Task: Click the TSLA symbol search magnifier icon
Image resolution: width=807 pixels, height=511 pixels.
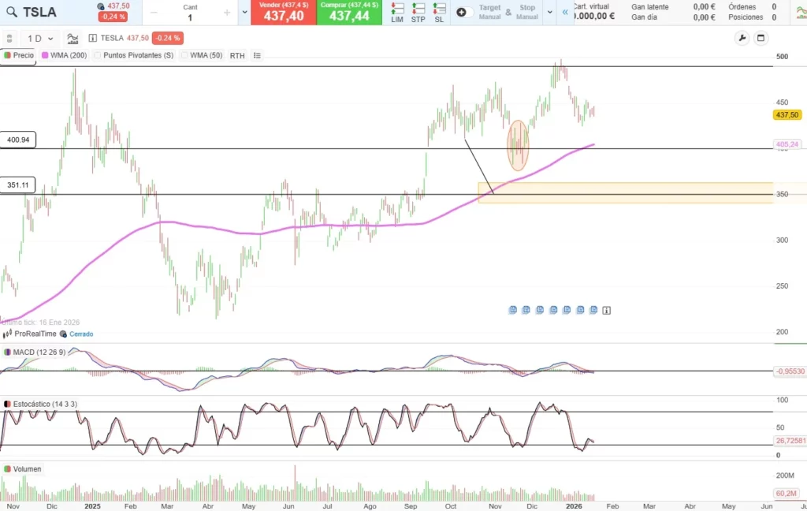Action: (10, 13)
